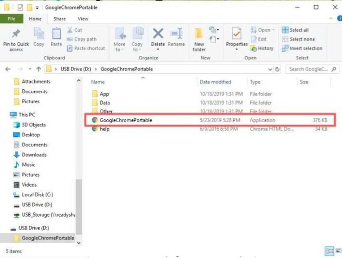Open the File tab
Viewport: 342px width, 258px height.
[11, 19]
